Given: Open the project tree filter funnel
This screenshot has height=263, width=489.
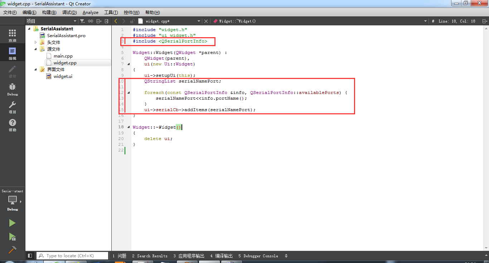Looking at the screenshot, I should click(x=82, y=21).
